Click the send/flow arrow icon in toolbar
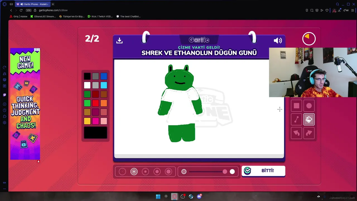 pos(322,10)
